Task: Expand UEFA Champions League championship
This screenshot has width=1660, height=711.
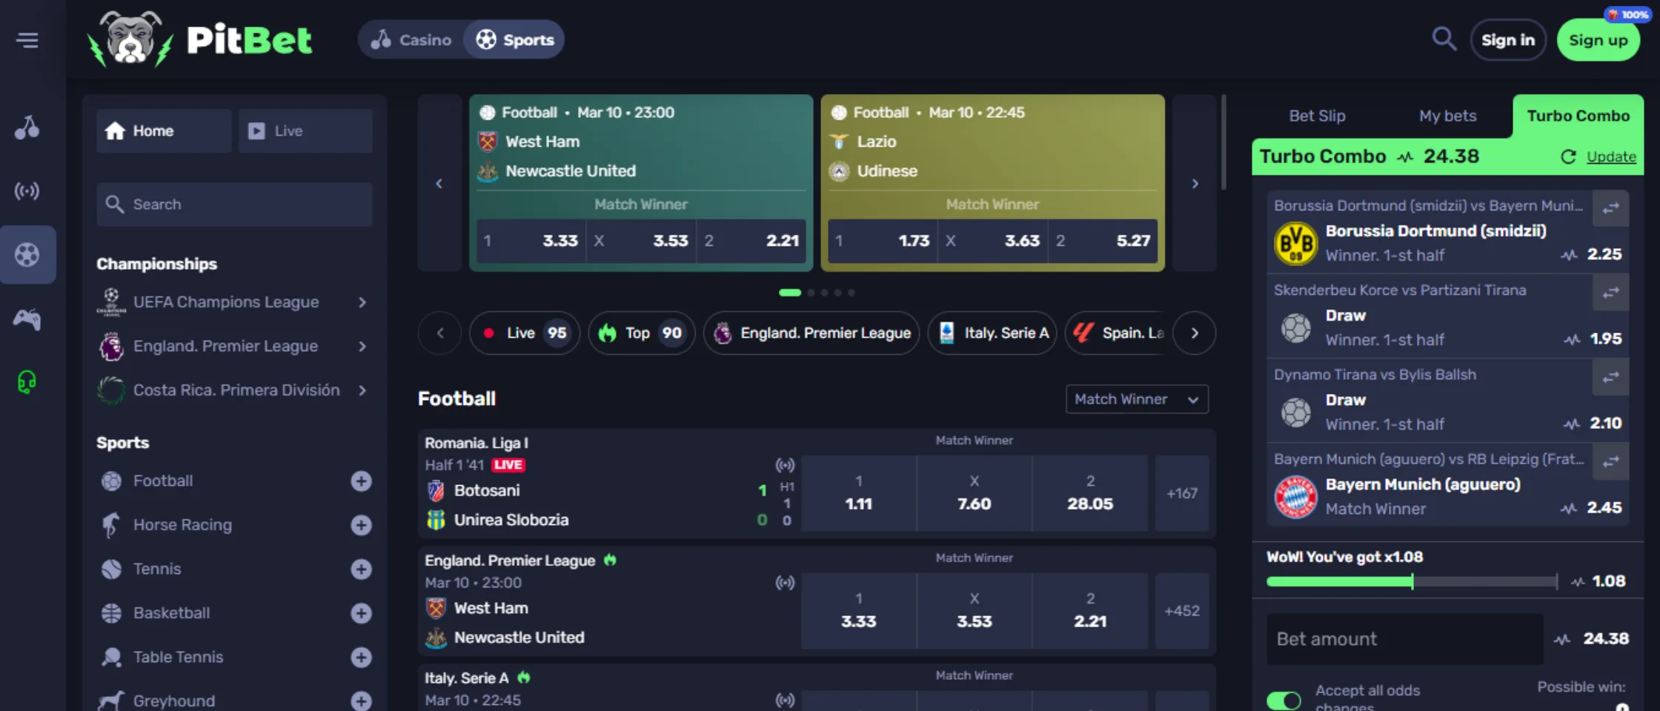Action: (x=362, y=302)
